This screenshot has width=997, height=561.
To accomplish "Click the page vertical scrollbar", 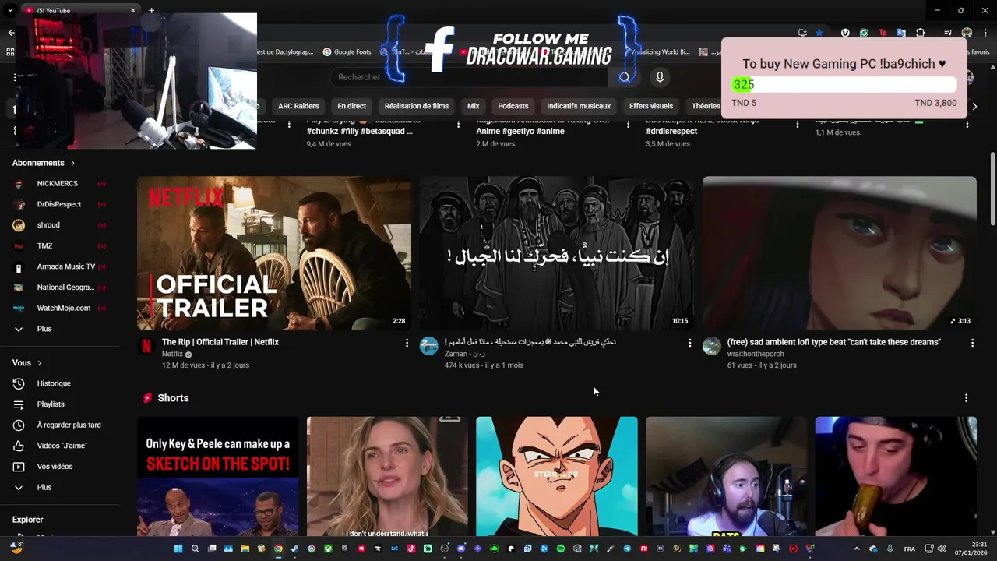I will pyautogui.click(x=992, y=187).
